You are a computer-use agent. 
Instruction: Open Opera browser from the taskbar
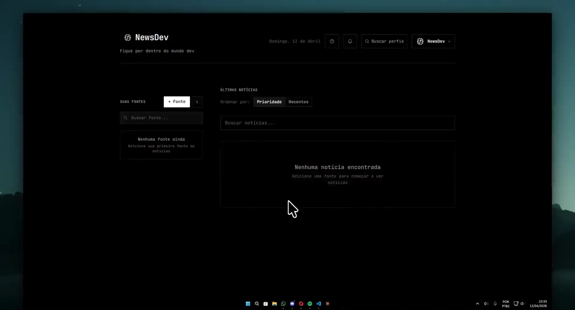301,304
